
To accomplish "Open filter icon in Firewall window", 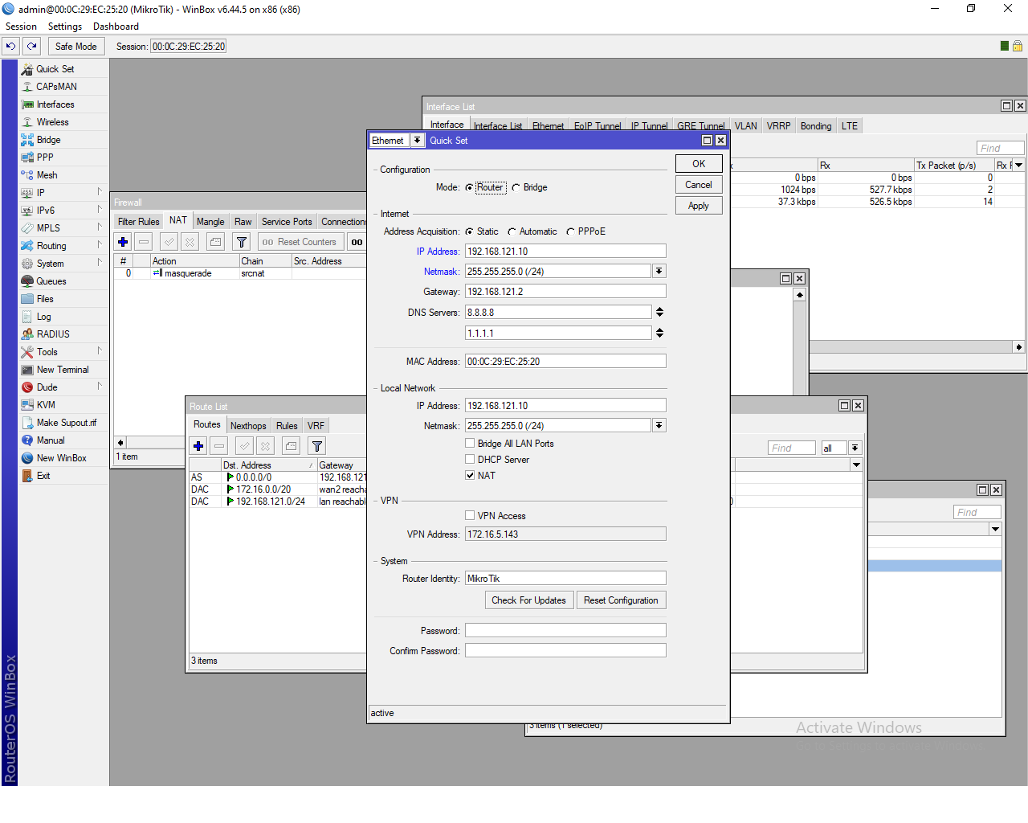I will pyautogui.click(x=242, y=242).
